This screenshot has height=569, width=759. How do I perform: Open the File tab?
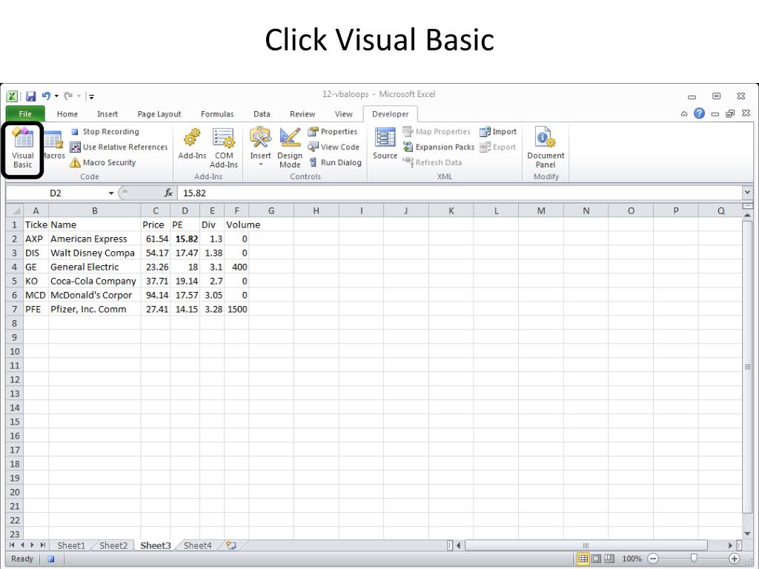point(25,114)
